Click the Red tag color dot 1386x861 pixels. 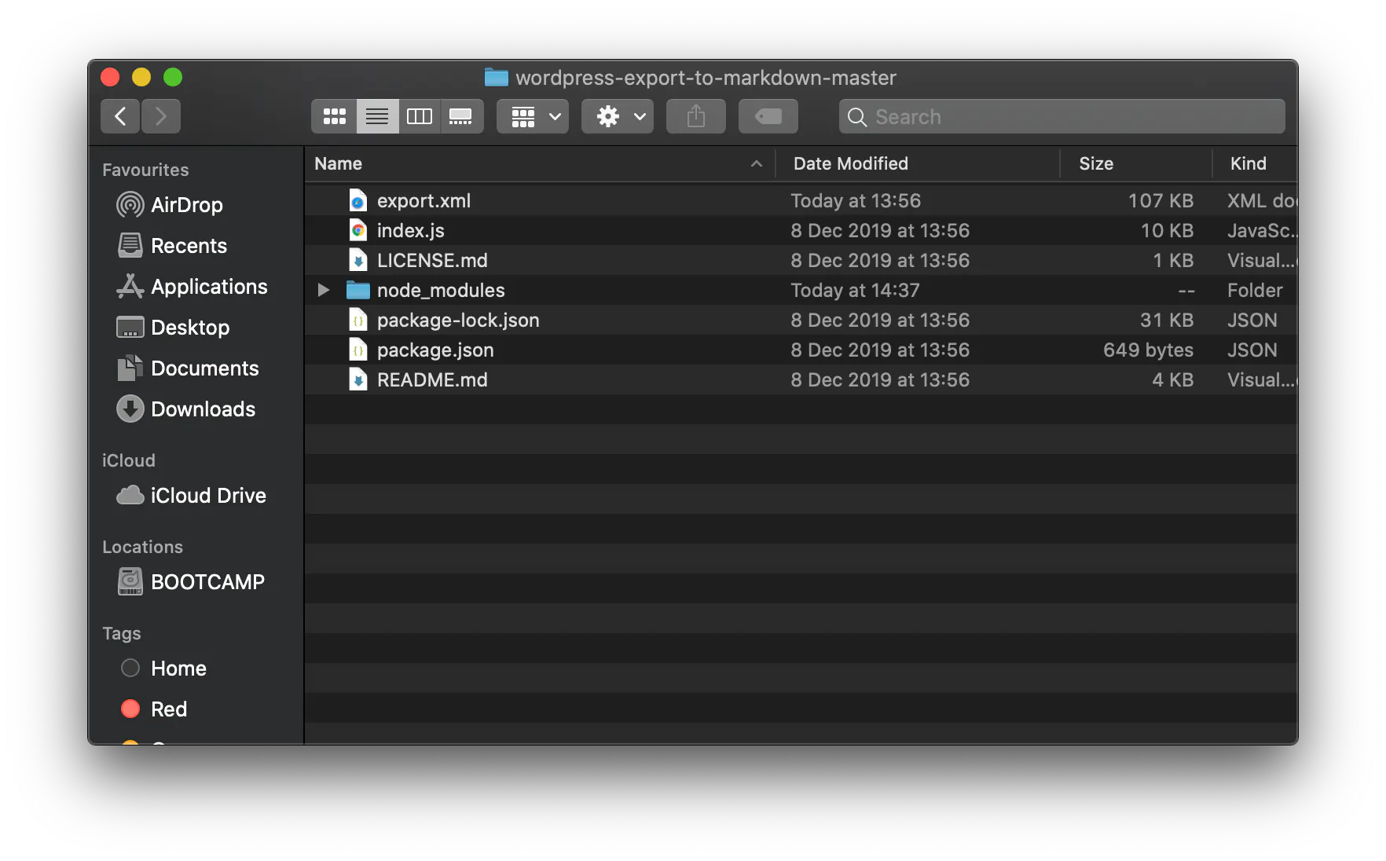pos(130,709)
